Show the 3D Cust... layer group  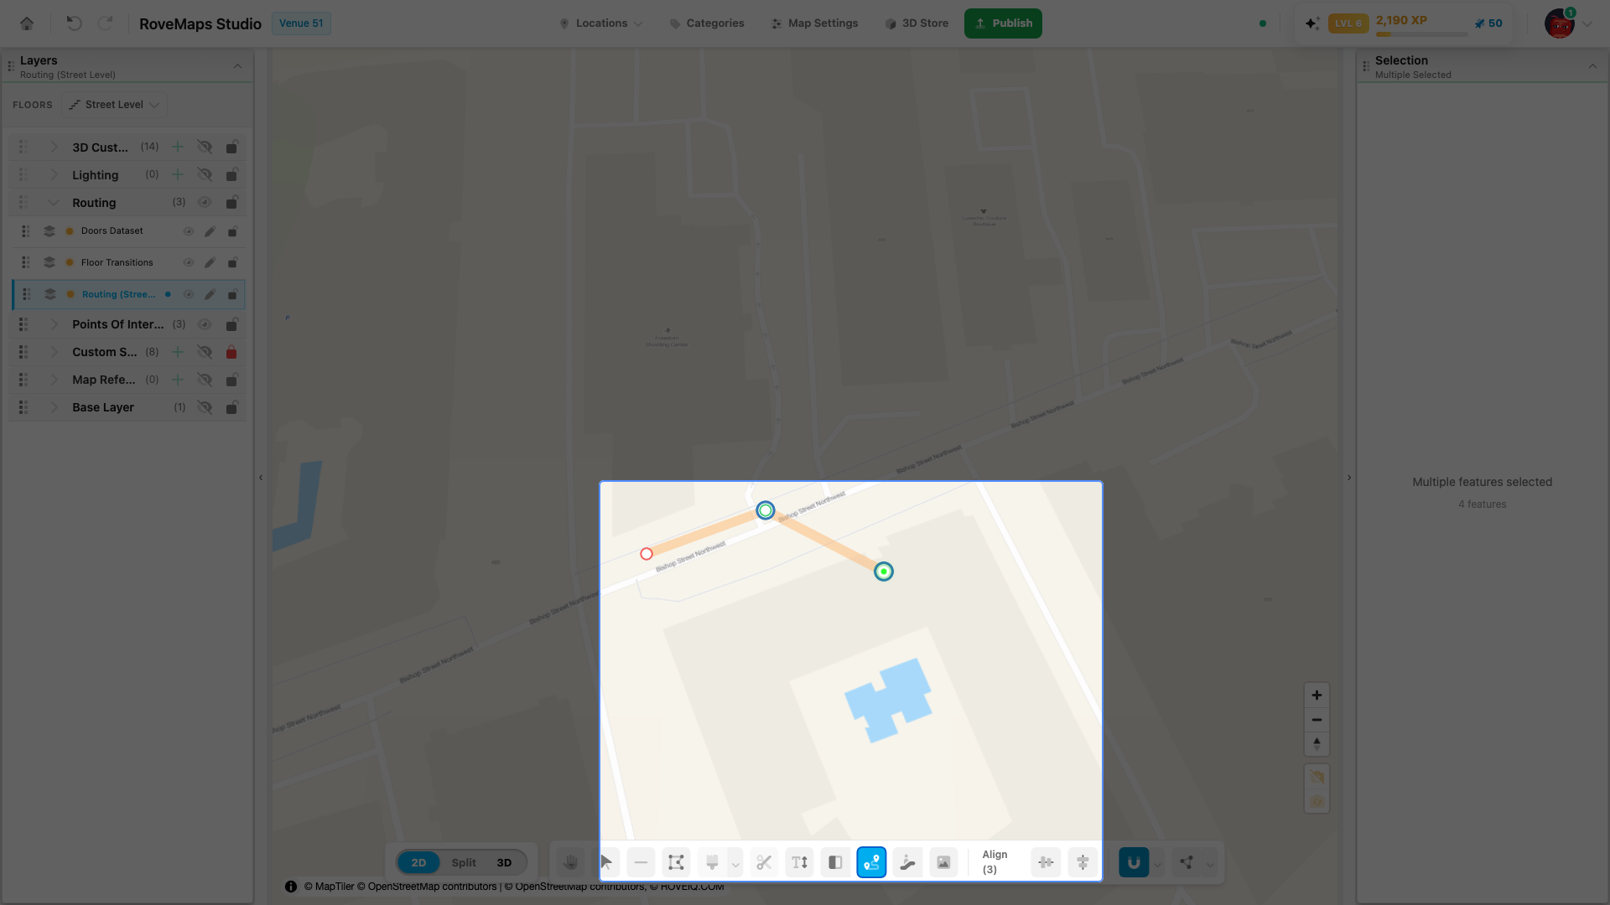(205, 147)
